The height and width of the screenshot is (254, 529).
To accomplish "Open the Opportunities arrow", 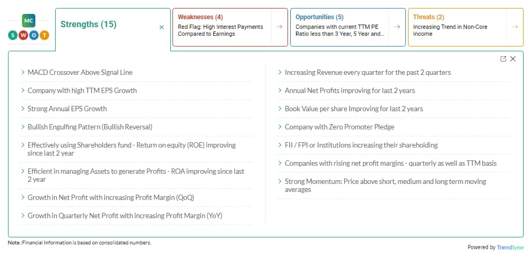I will [397, 27].
